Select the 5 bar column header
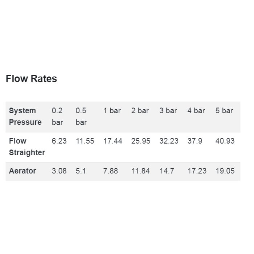Image resolution: width=254 pixels, height=254 pixels. pos(224,111)
